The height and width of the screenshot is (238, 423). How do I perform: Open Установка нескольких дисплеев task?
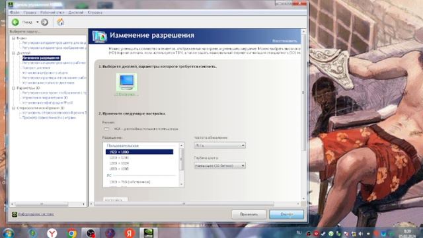pyautogui.click(x=48, y=83)
